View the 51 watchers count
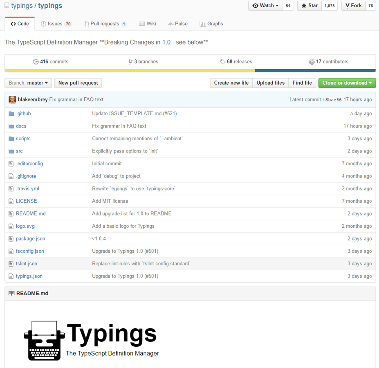This screenshot has height=368, width=379. coord(288,6)
